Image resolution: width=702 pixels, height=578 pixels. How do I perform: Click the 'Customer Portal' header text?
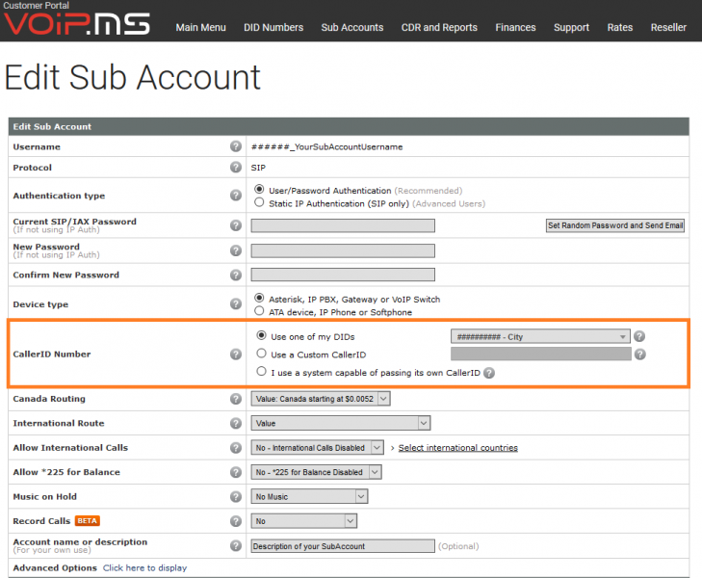(x=37, y=6)
